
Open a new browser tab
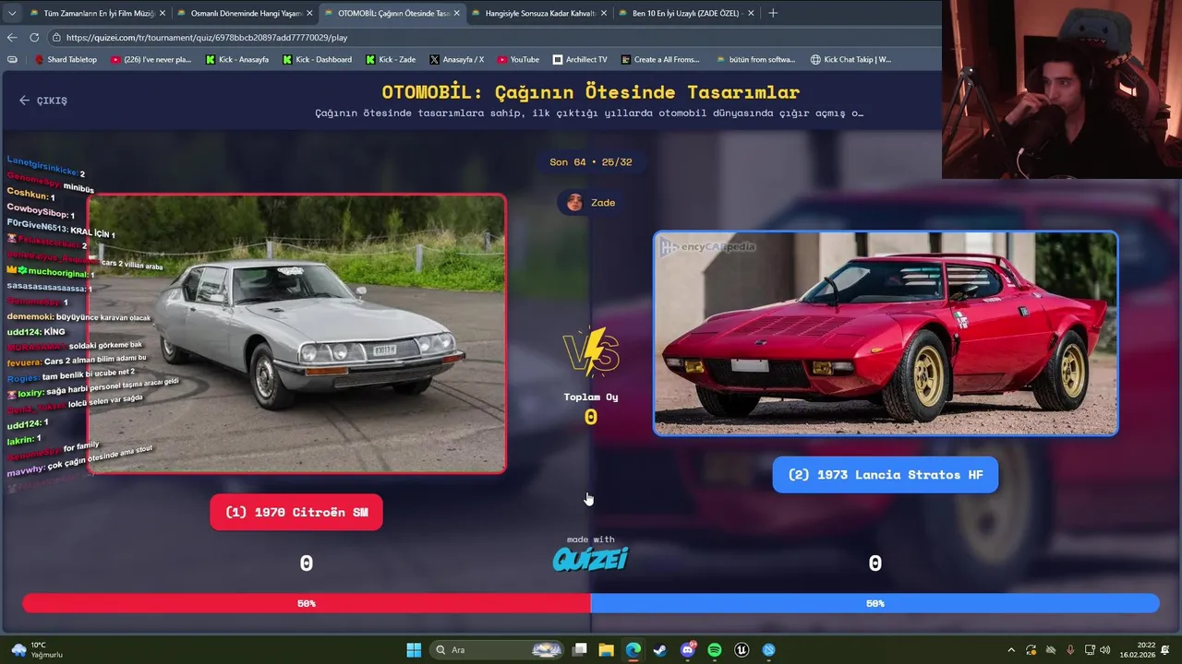point(773,13)
